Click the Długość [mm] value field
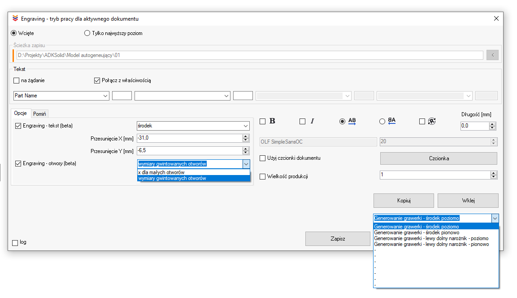 (x=475, y=126)
